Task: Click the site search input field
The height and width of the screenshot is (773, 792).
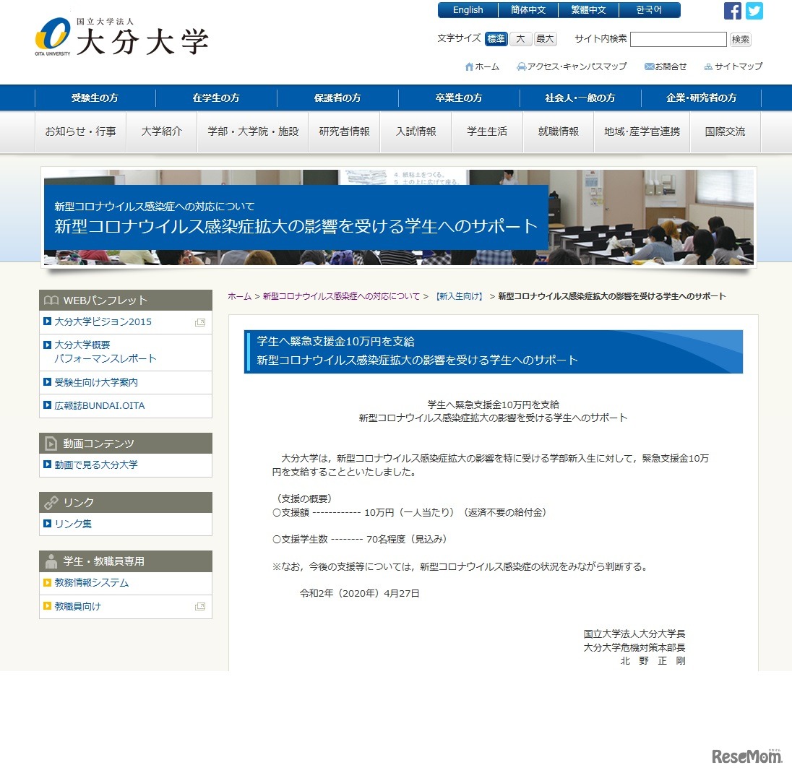Action: (x=678, y=38)
